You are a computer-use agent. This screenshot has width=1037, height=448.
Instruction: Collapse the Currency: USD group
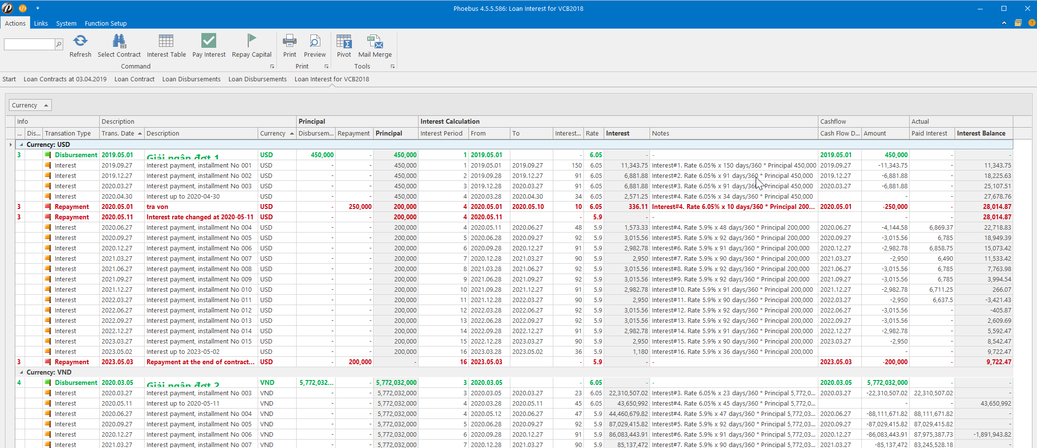(x=21, y=145)
